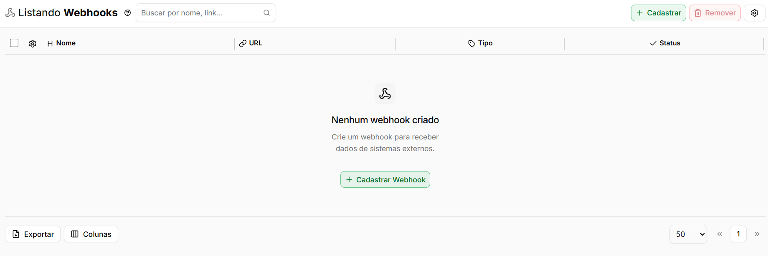768x256 pixels.
Task: Click the Cadastrar button in the header
Action: coord(659,13)
